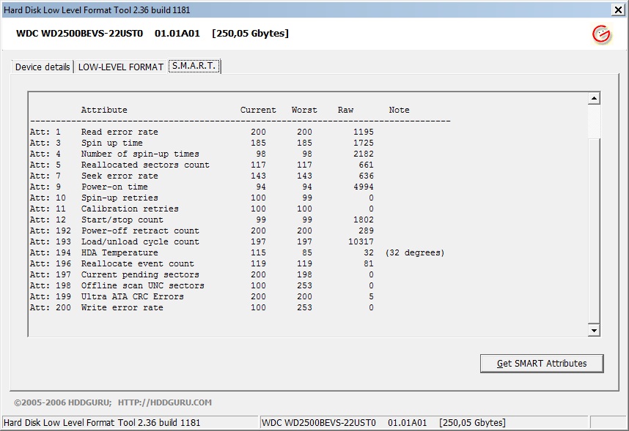Click the scroll up arrow of SMART list
The width and height of the screenshot is (629, 431).
(x=594, y=98)
